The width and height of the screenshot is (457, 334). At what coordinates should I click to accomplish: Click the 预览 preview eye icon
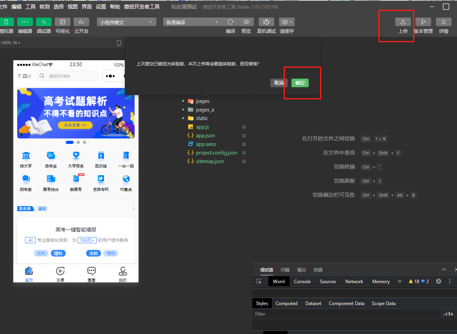pos(246,22)
